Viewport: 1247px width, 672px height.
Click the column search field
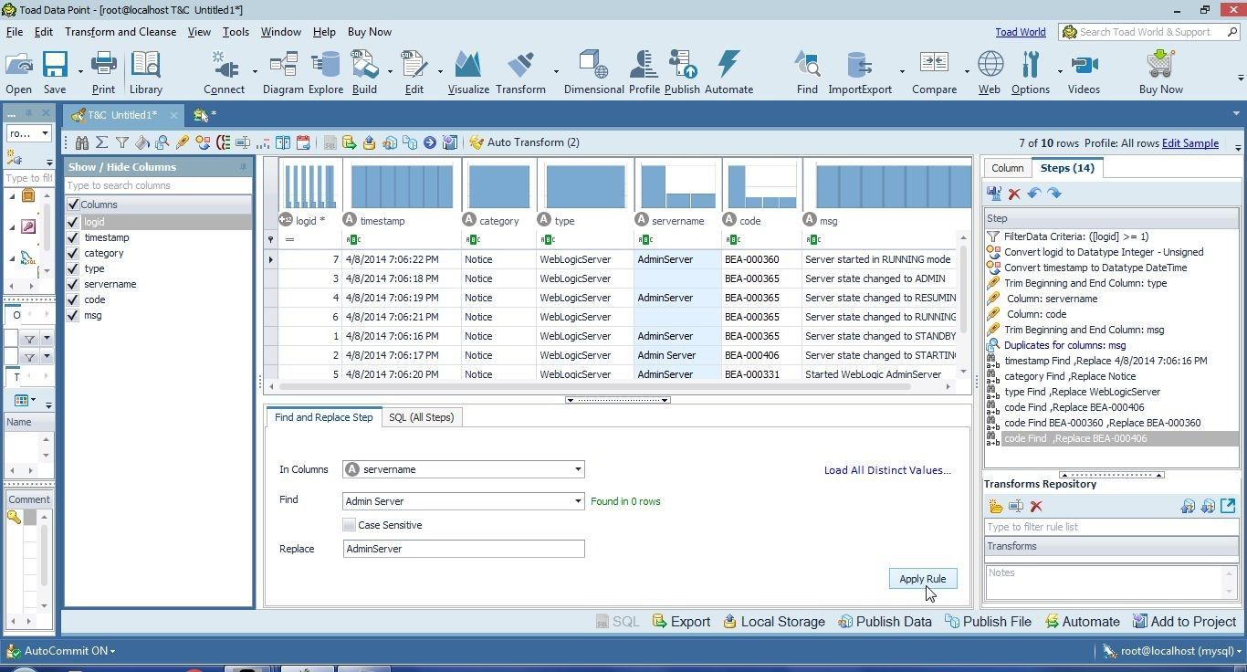tap(157, 185)
